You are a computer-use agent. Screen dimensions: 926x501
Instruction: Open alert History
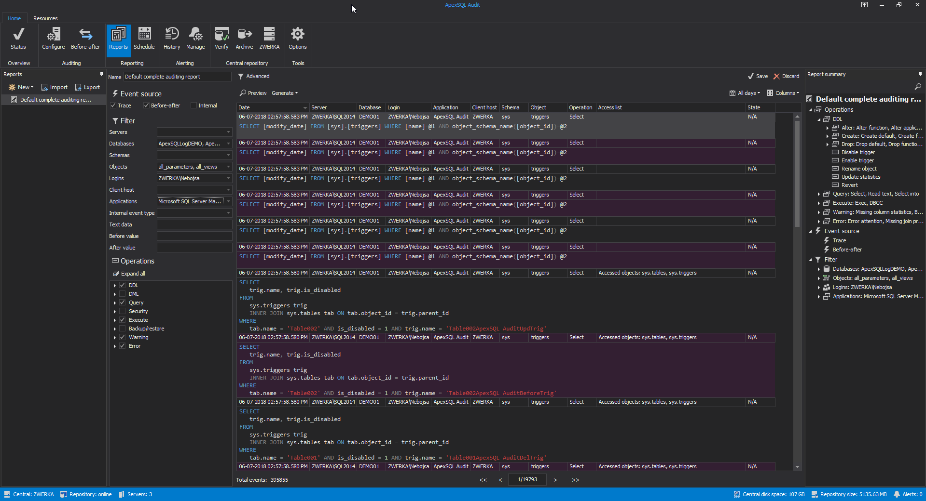click(172, 39)
